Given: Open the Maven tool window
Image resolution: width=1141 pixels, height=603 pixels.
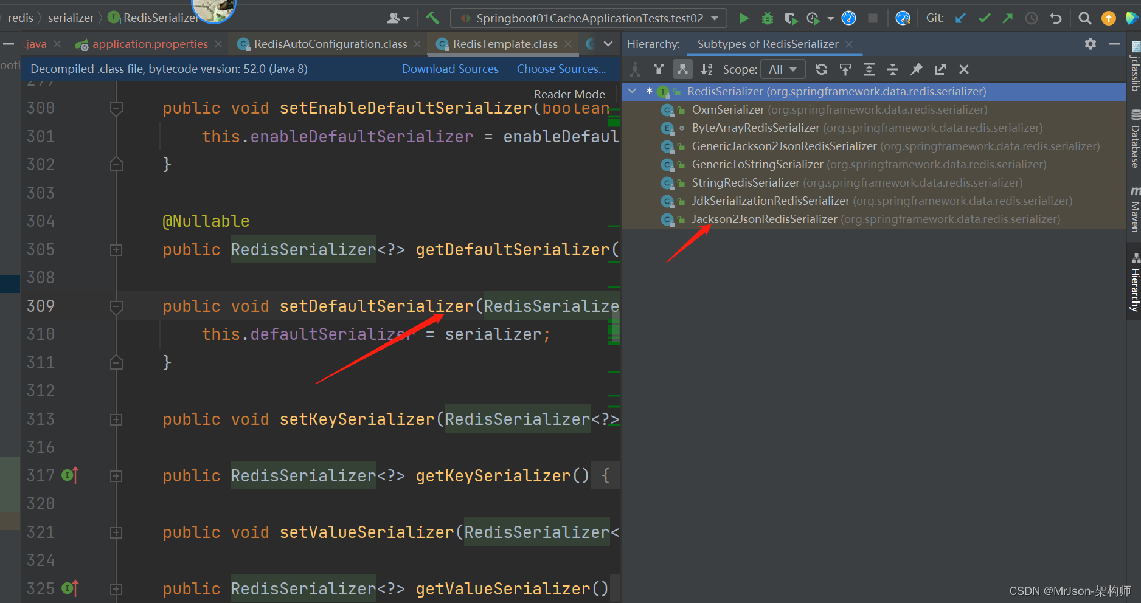Looking at the screenshot, I should click(x=1134, y=208).
